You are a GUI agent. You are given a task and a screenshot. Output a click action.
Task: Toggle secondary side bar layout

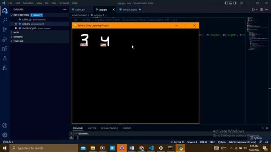point(235,3)
